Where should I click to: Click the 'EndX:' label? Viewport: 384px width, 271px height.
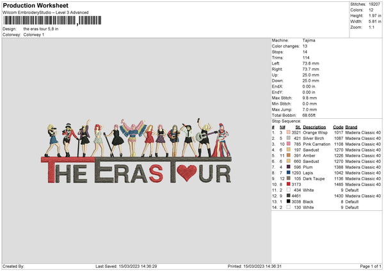[277, 86]
